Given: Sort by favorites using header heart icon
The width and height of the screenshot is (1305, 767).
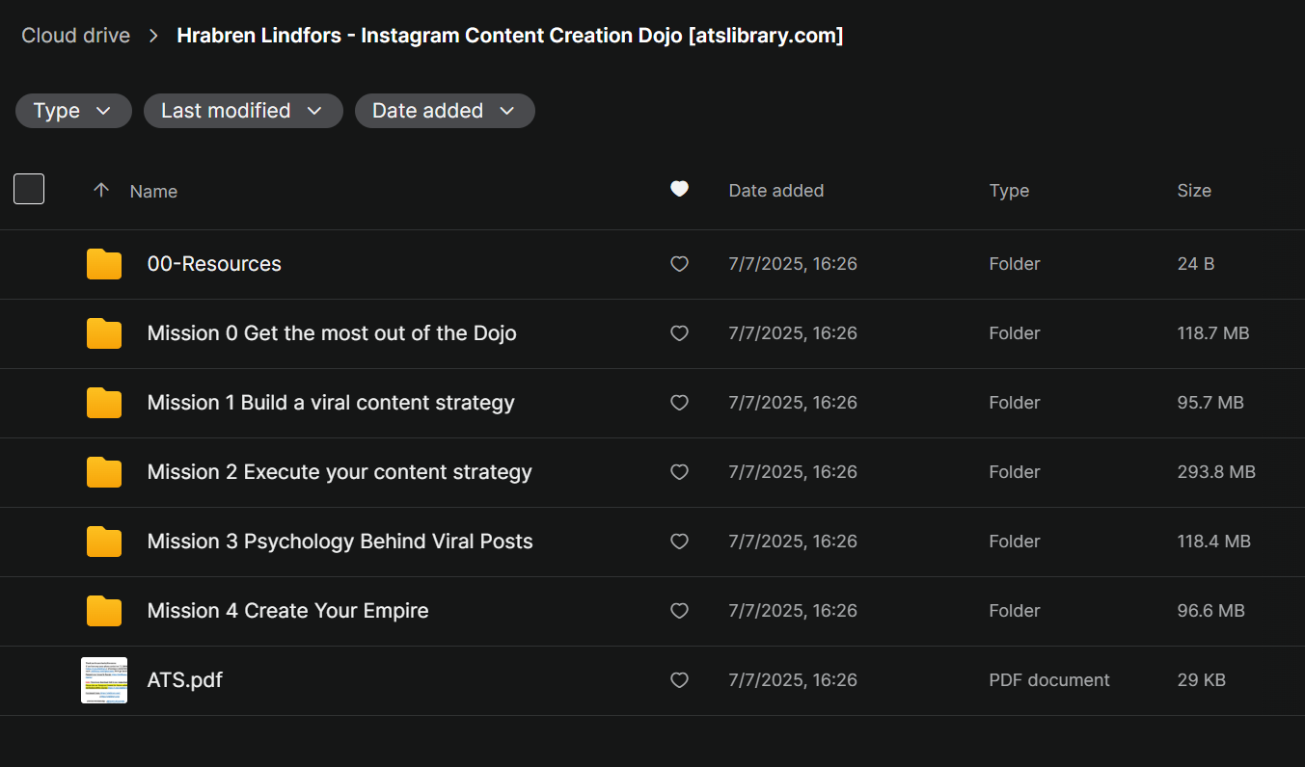Looking at the screenshot, I should [680, 190].
